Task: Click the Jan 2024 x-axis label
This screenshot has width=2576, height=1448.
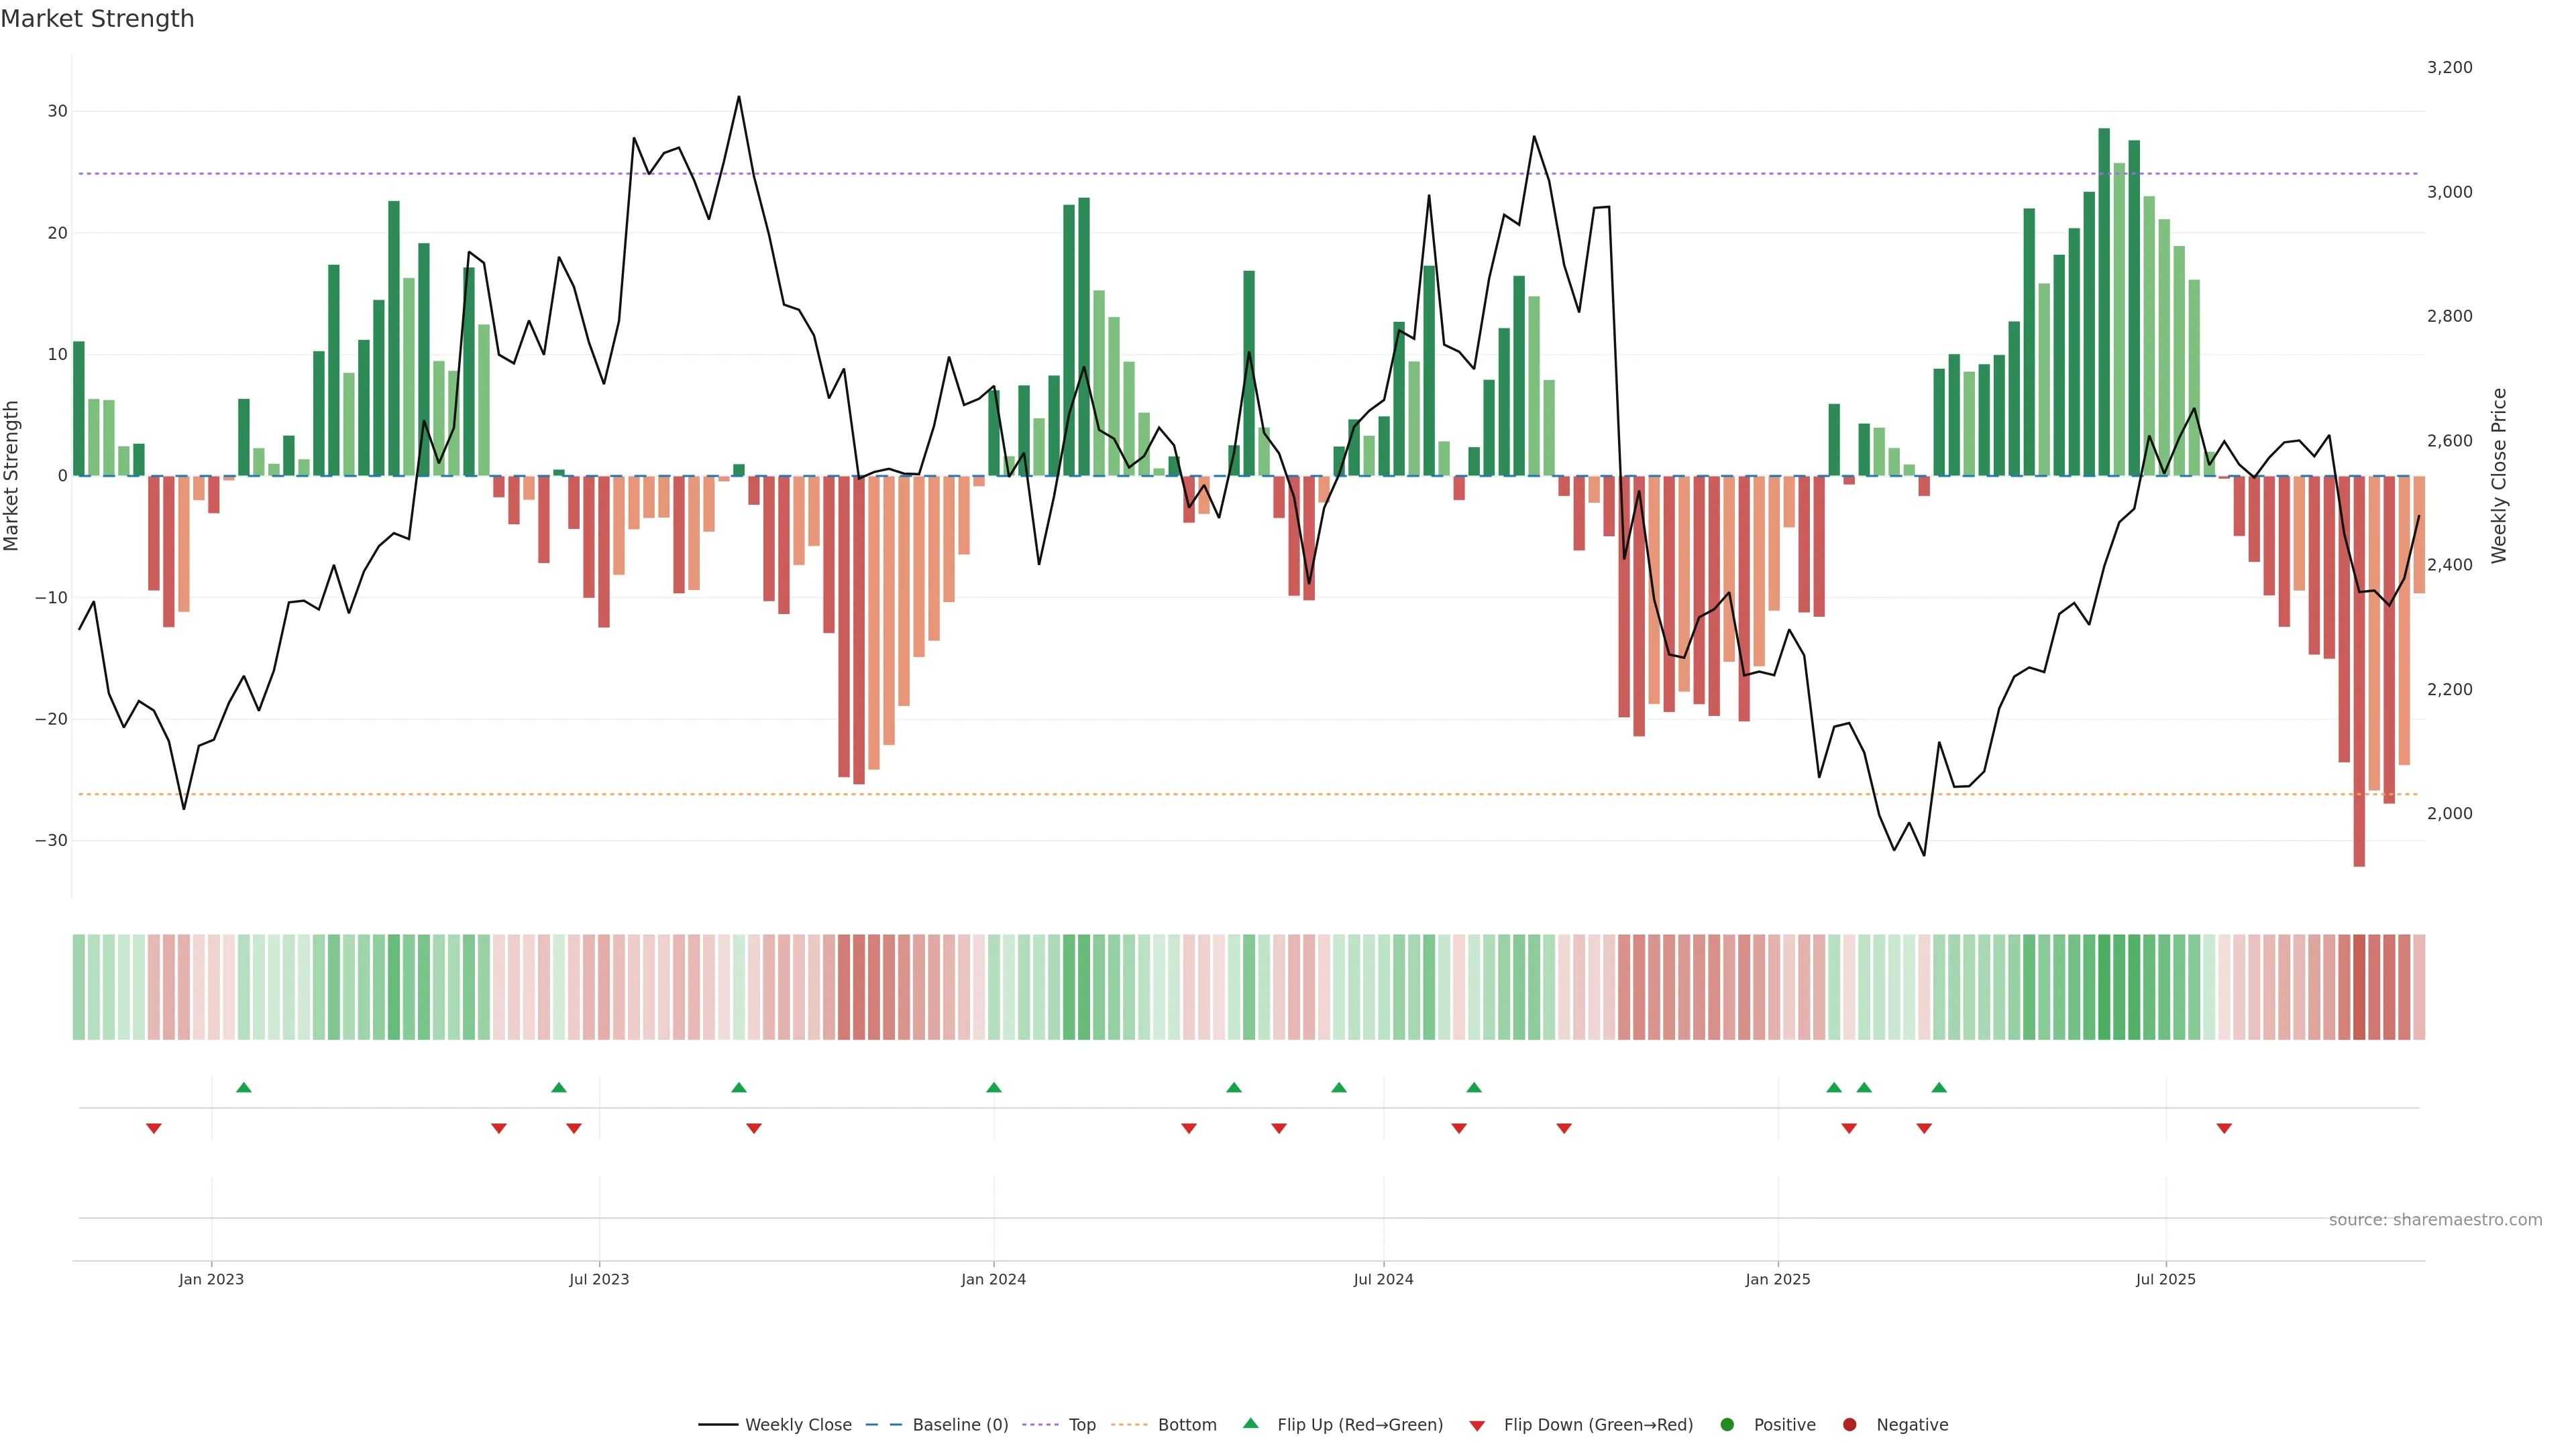Action: (x=993, y=1279)
